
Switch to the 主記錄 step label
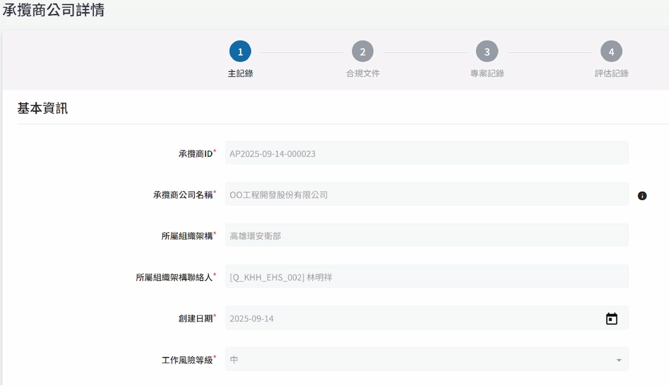click(x=240, y=73)
